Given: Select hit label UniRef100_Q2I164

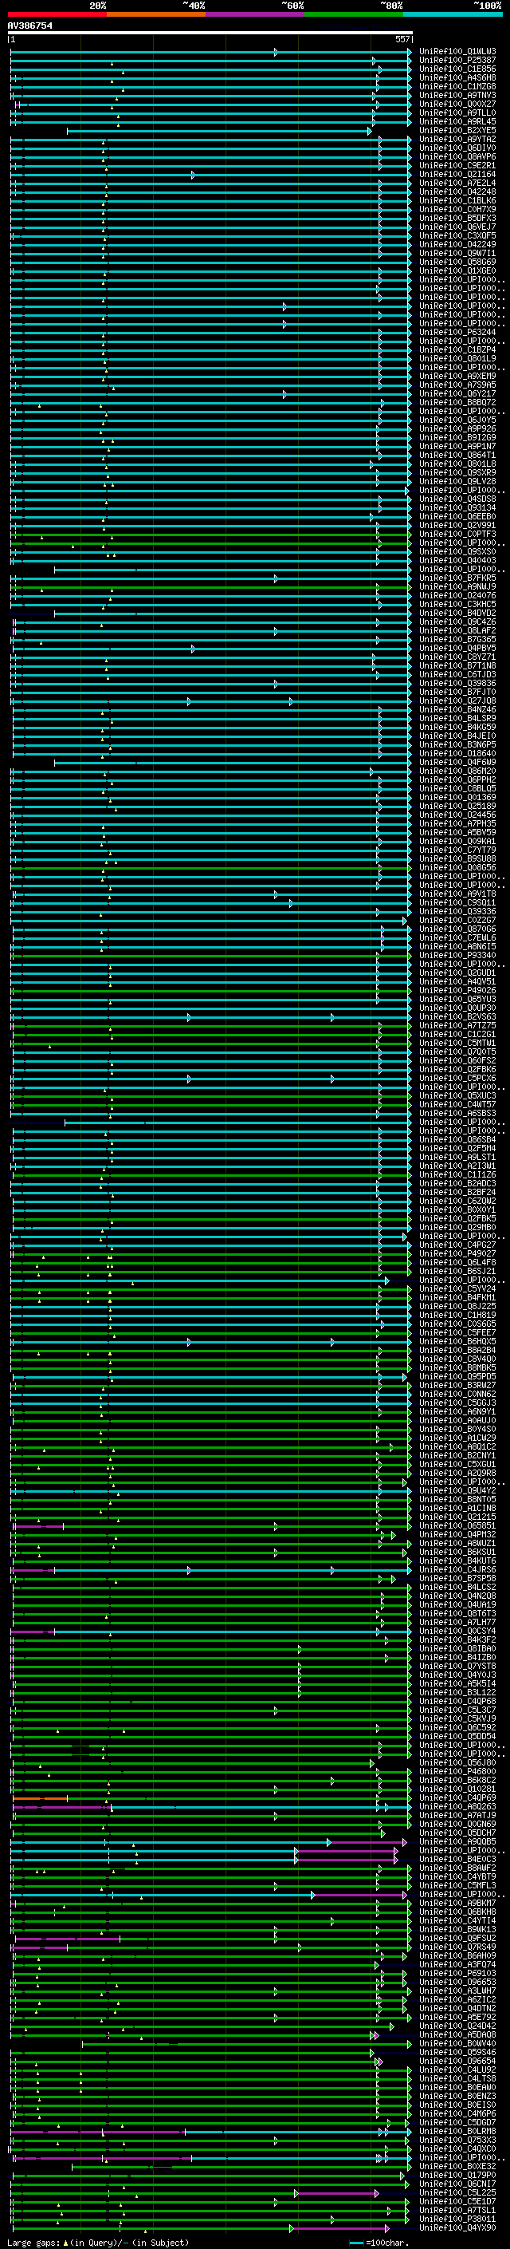Looking at the screenshot, I should pyautogui.click(x=457, y=175).
